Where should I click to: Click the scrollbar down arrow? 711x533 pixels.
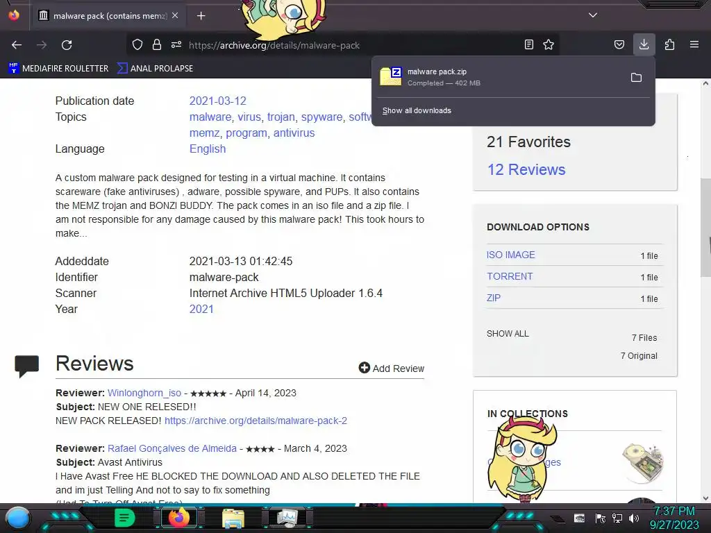[x=705, y=498]
